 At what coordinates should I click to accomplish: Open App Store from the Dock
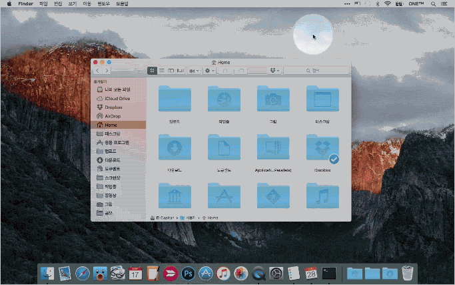tap(206, 274)
